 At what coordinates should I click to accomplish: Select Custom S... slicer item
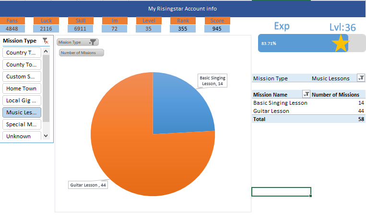[x=22, y=77]
